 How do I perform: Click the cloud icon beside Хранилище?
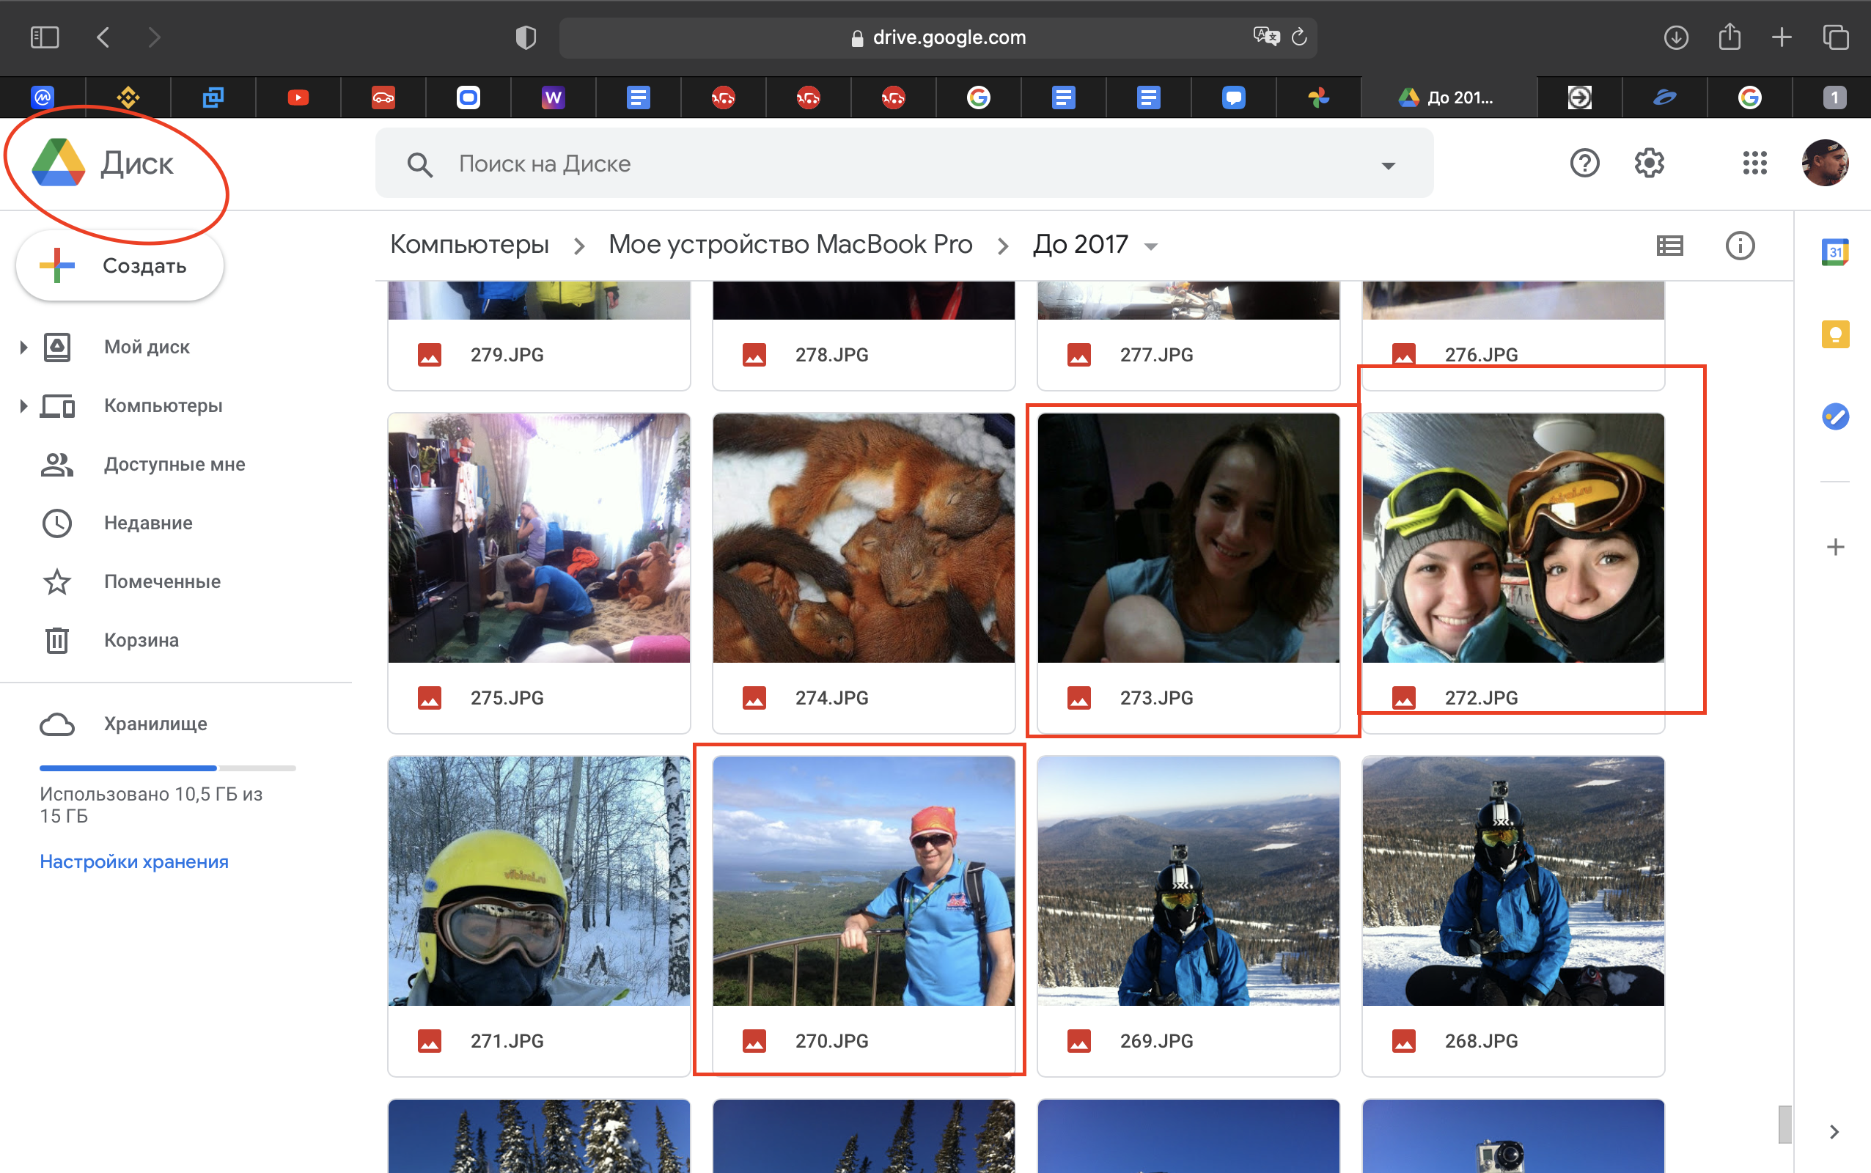point(56,724)
